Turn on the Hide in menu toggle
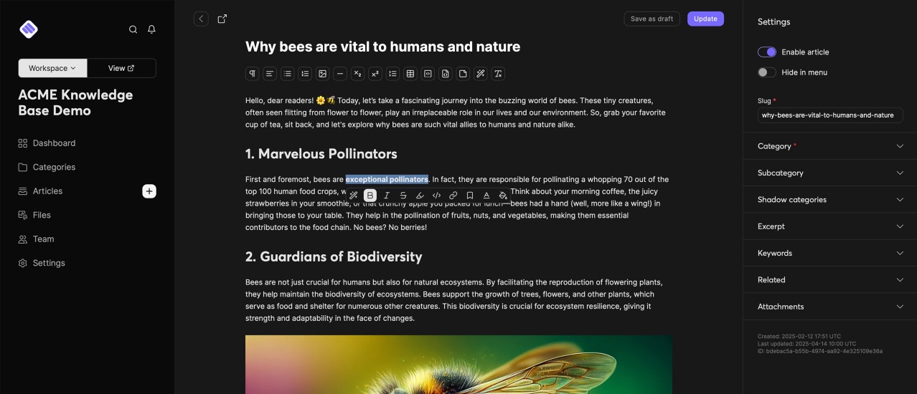This screenshot has width=917, height=394. click(x=766, y=72)
